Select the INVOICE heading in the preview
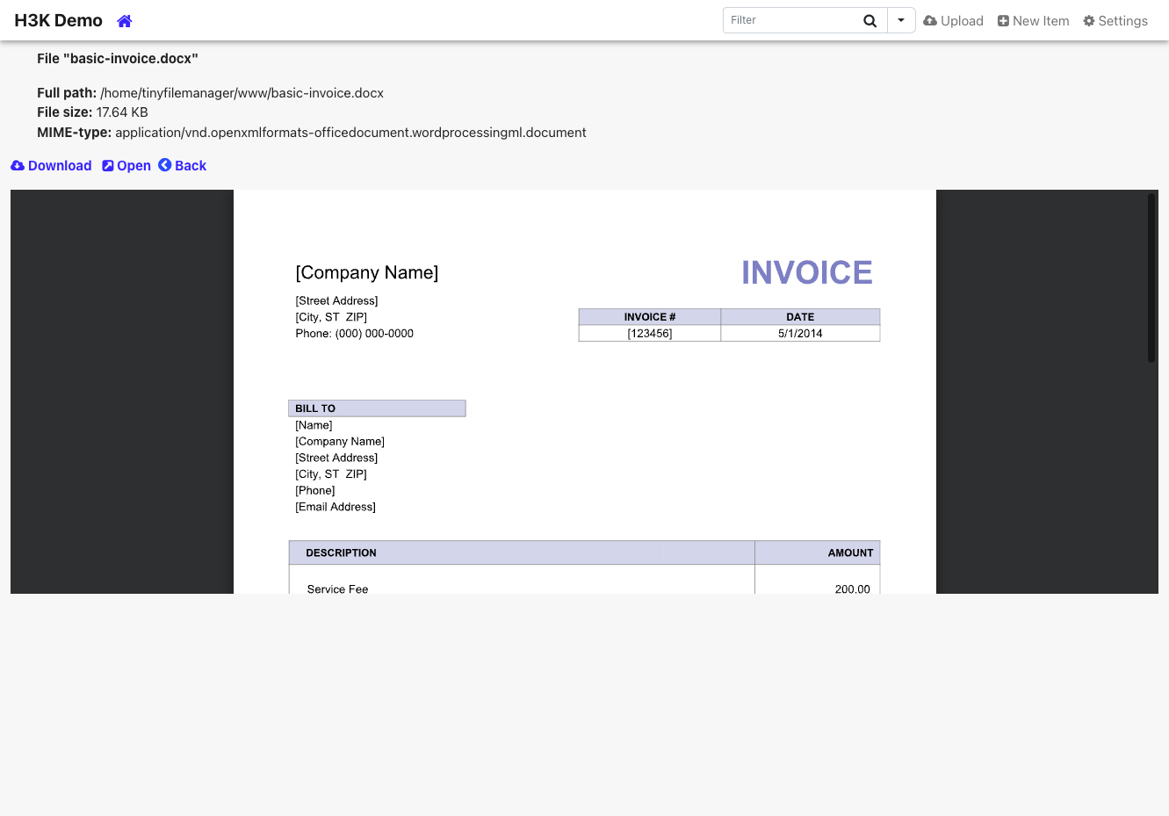The image size is (1169, 816). 807,272
